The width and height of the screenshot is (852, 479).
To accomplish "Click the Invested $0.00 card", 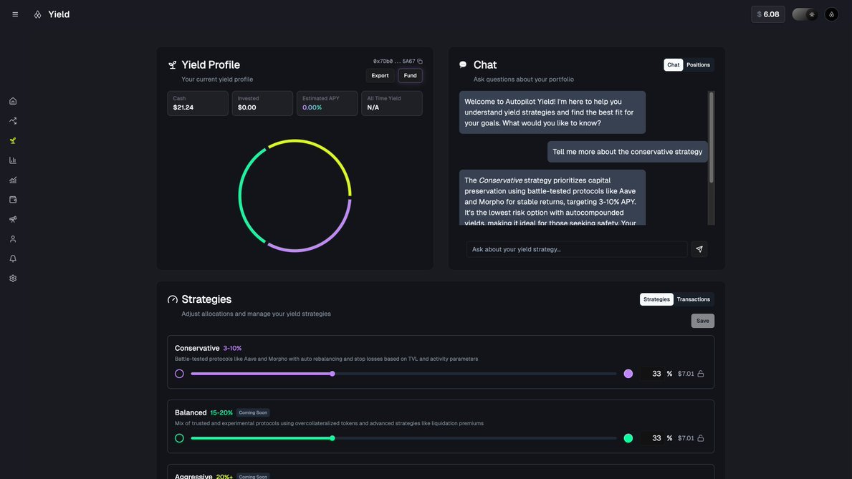I will coord(262,103).
